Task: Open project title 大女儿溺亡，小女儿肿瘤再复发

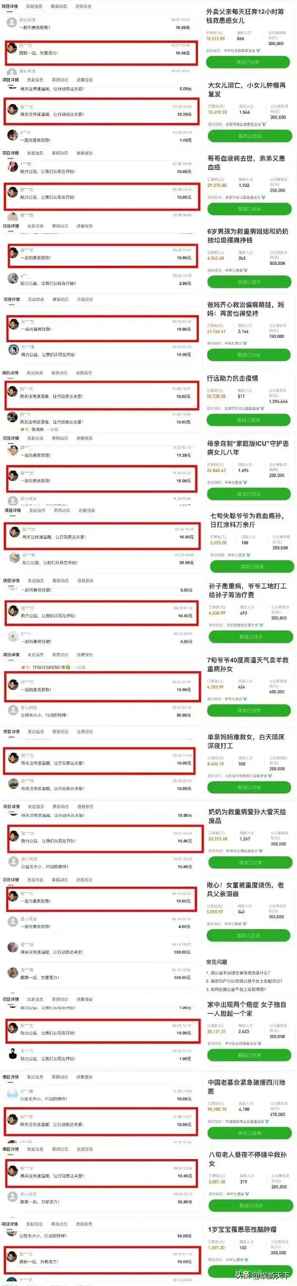Action: point(247,89)
